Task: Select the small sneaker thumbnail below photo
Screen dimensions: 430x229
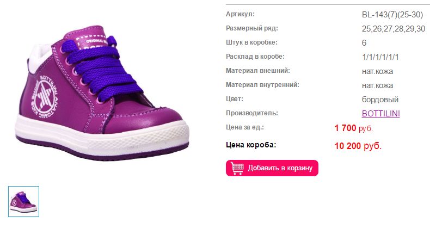Action: (23, 202)
